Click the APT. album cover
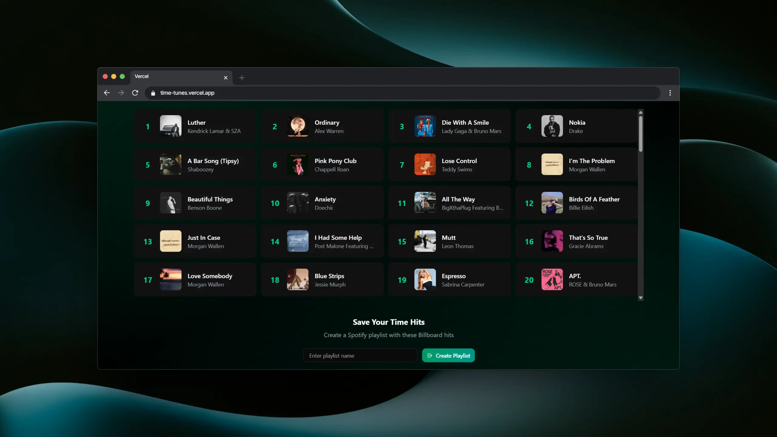The width and height of the screenshot is (777, 437). (x=552, y=279)
